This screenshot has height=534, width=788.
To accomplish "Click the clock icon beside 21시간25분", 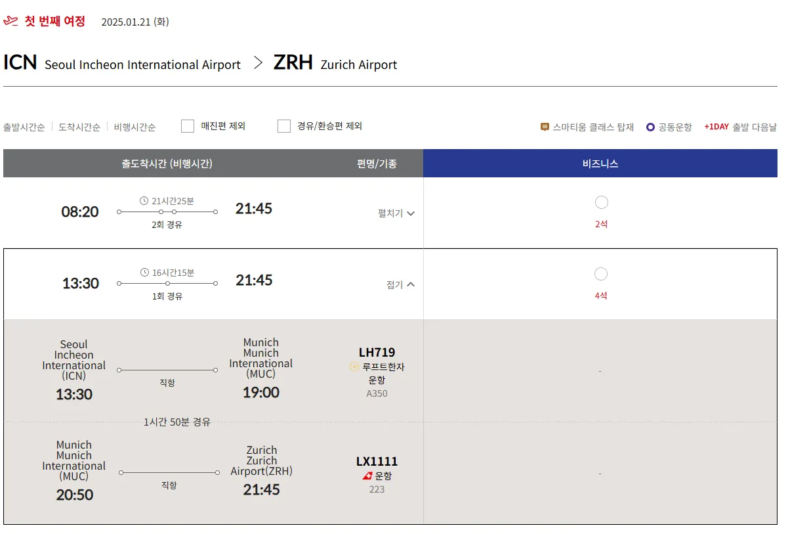I will tap(144, 201).
